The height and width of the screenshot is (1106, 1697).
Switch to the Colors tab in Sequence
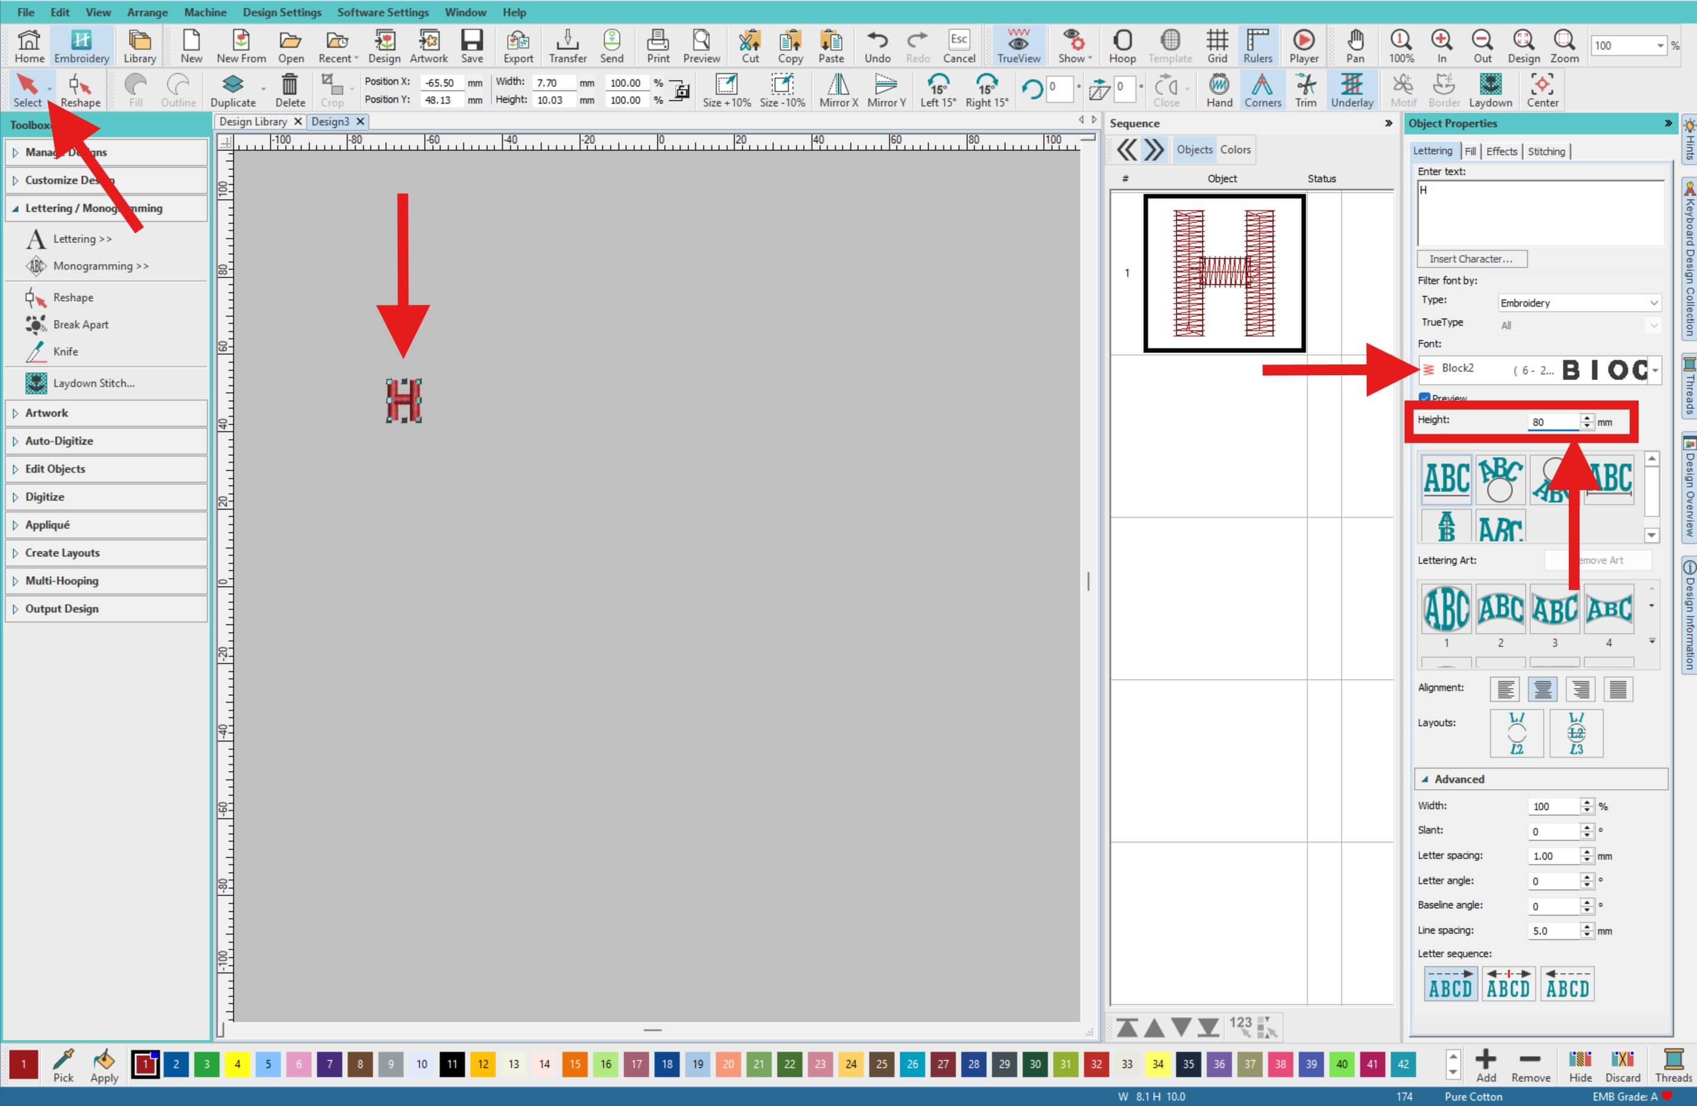tap(1235, 150)
